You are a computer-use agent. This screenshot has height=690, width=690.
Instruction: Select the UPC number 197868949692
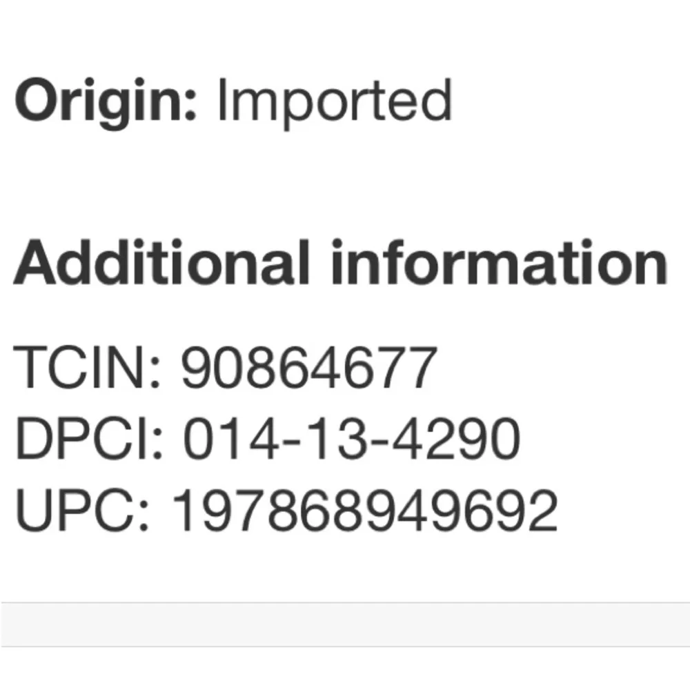tap(364, 511)
